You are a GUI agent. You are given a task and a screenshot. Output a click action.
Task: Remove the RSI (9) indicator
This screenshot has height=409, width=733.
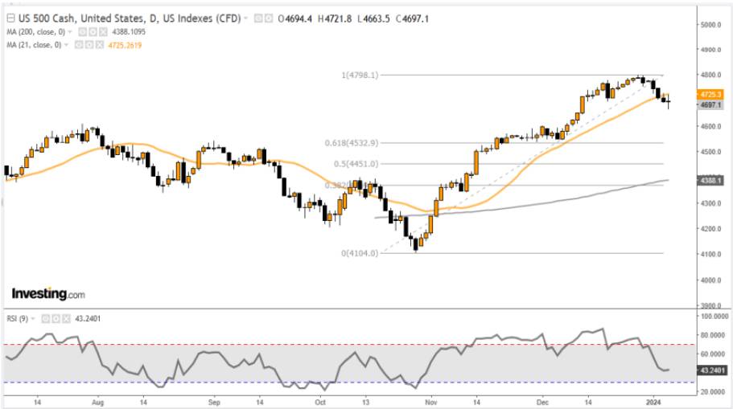(x=65, y=318)
